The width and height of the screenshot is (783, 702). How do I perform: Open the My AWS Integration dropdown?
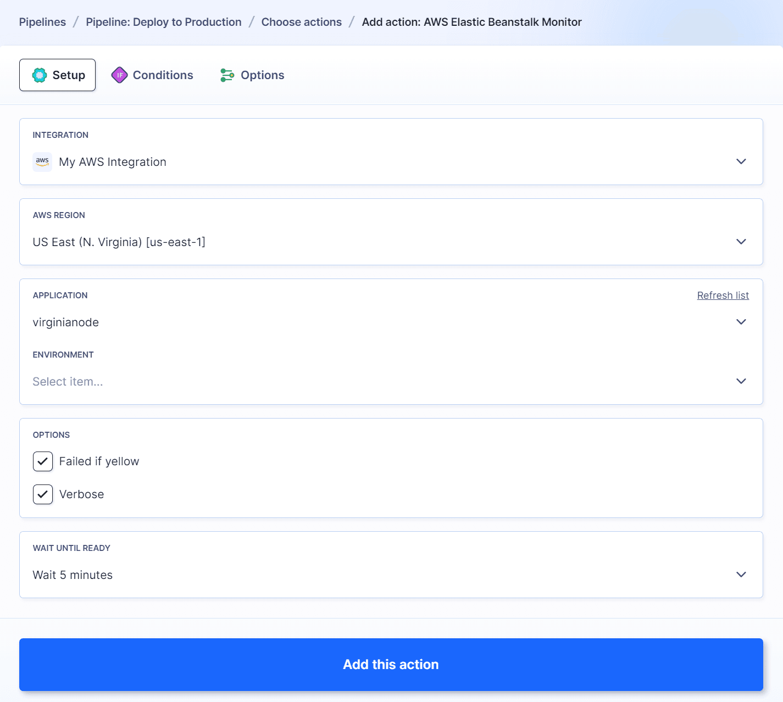point(741,161)
